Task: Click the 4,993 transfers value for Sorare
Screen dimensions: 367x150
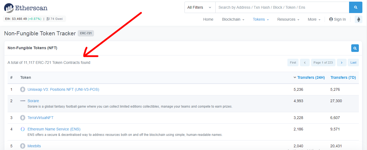Action: 298,101
